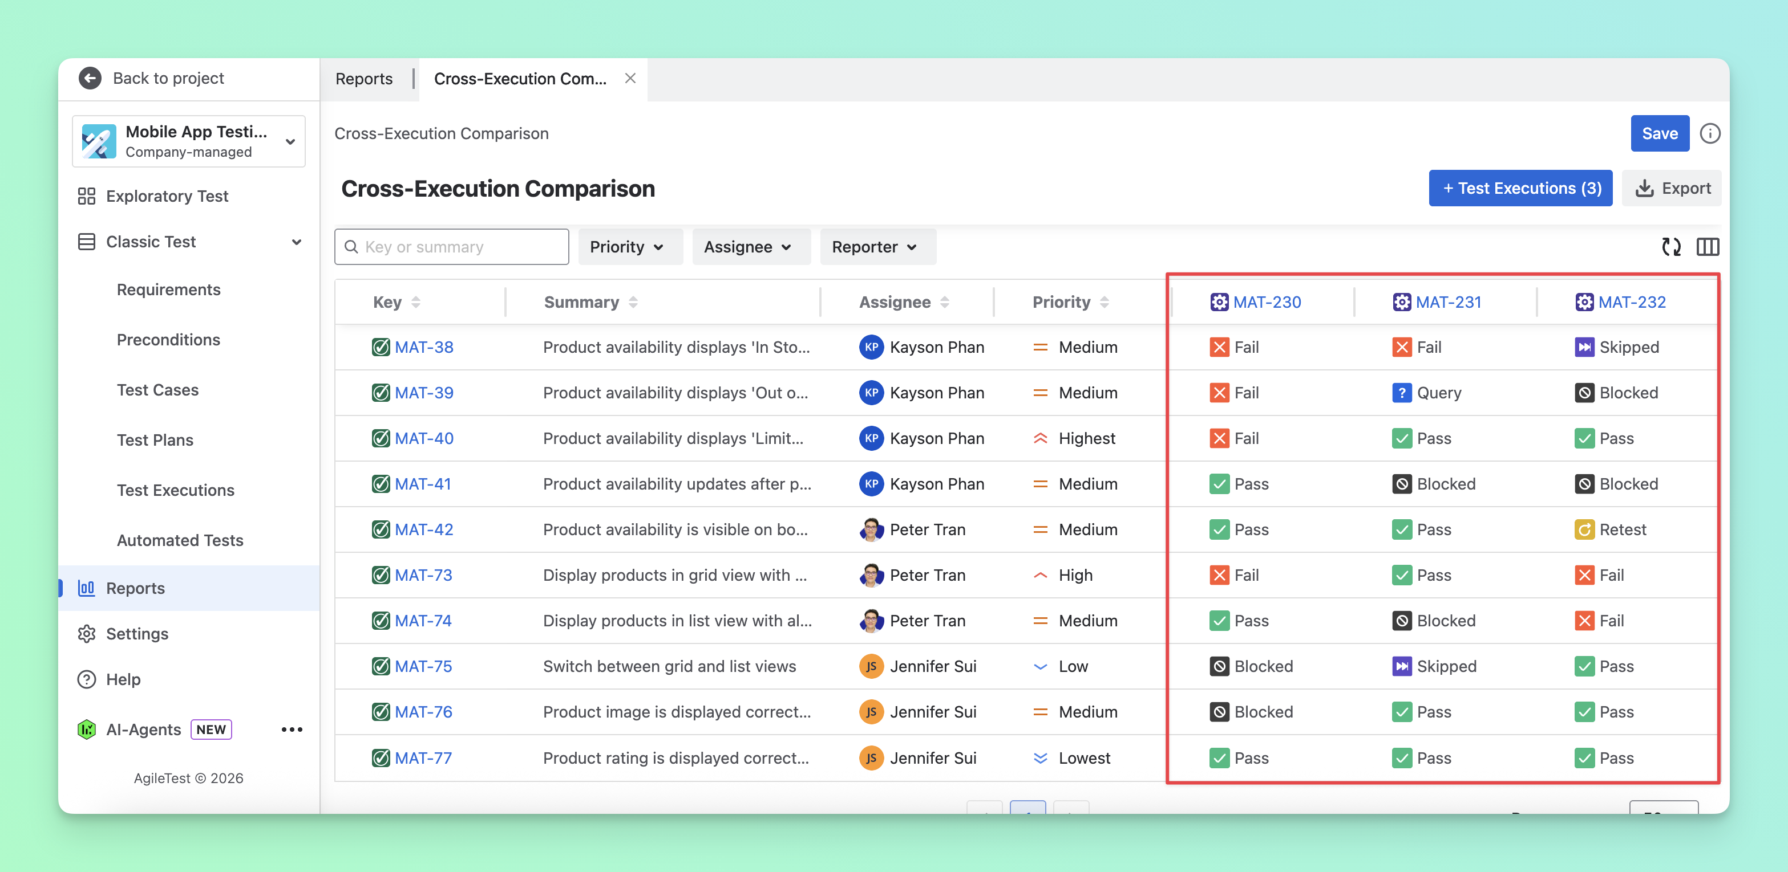
Task: Click the MAT-230 execution gear icon
Action: click(x=1219, y=302)
